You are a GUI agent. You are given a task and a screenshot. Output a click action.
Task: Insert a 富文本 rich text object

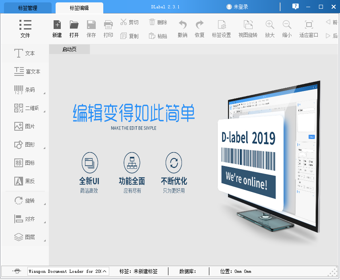[27, 71]
